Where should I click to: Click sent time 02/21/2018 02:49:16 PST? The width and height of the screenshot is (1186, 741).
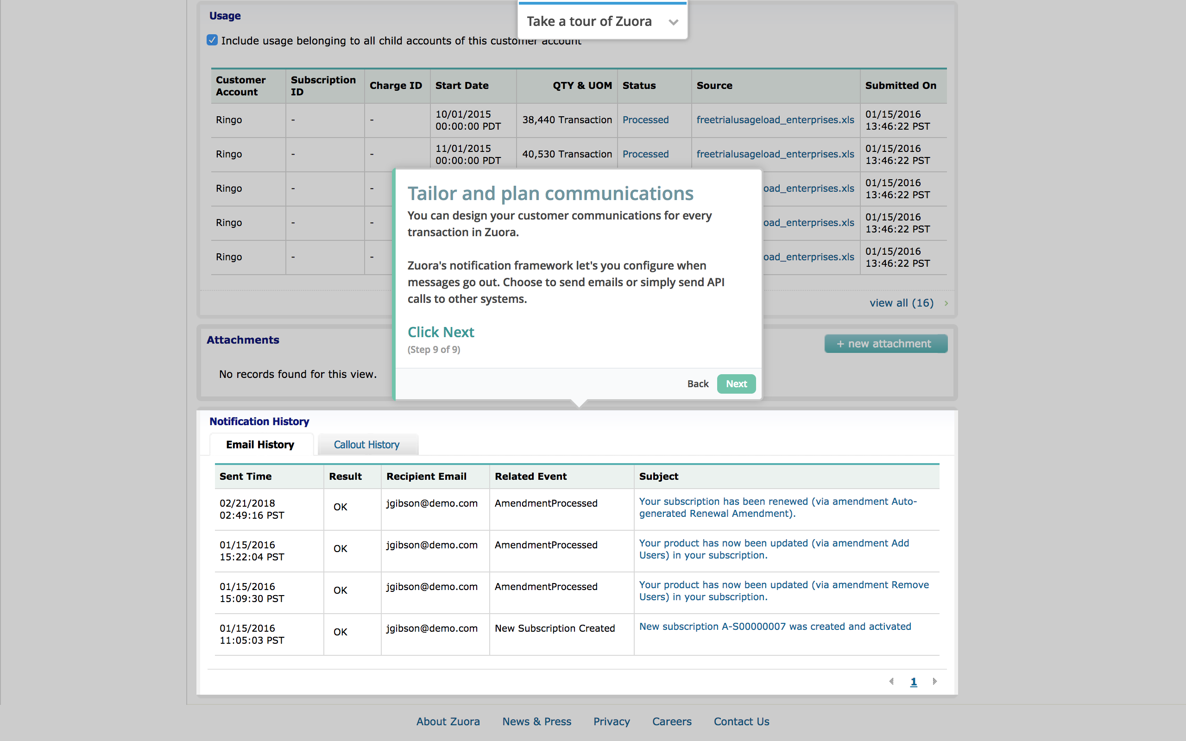pyautogui.click(x=252, y=509)
